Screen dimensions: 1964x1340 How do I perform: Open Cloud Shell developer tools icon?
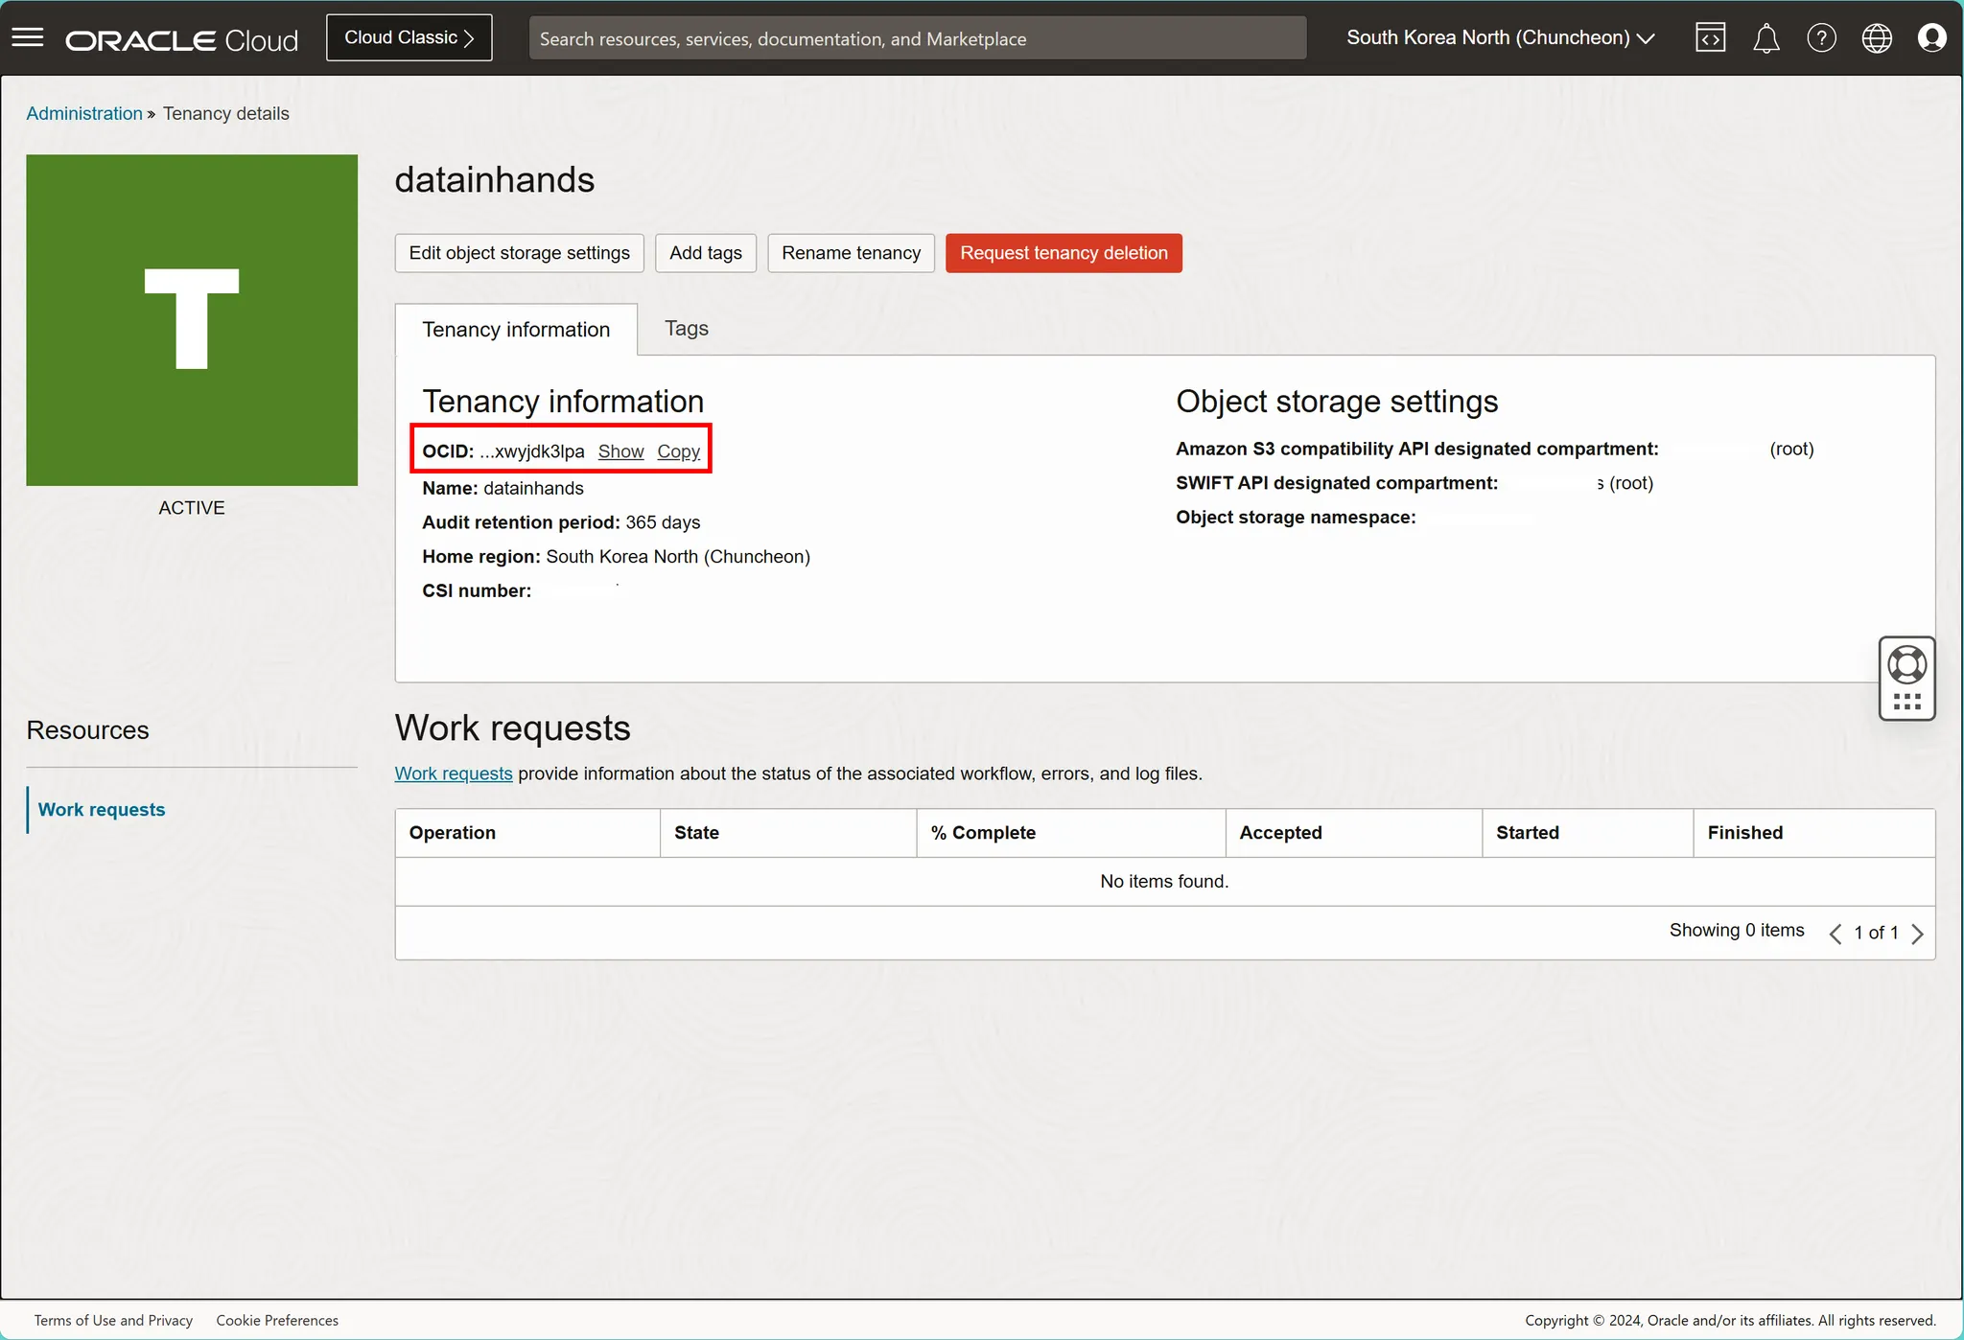pyautogui.click(x=1710, y=38)
